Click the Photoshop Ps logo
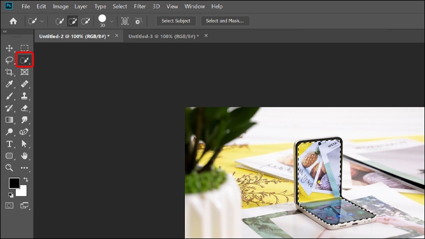This screenshot has height=239, width=425. [8, 6]
